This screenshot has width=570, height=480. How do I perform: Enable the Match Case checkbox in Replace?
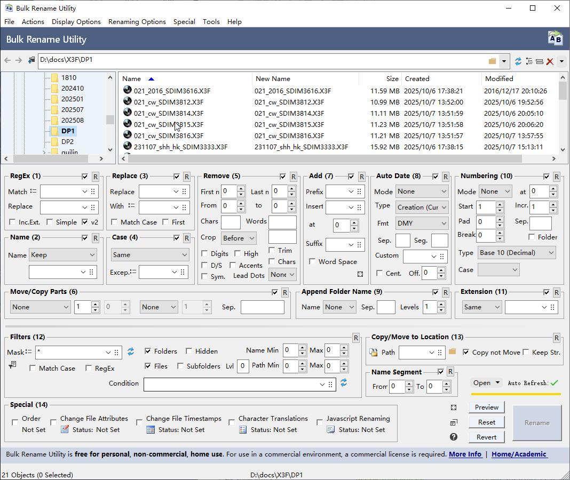click(114, 222)
